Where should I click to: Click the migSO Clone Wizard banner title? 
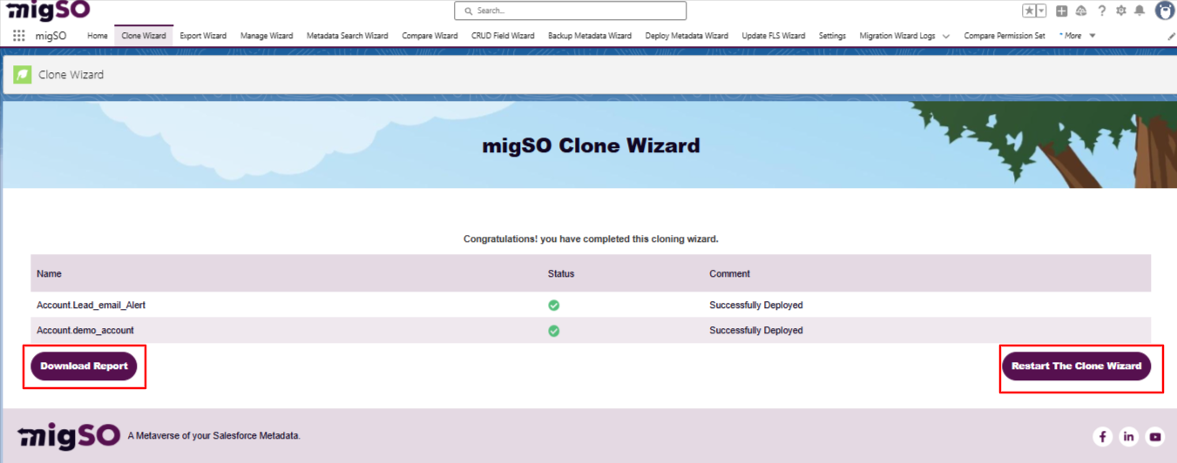click(591, 145)
